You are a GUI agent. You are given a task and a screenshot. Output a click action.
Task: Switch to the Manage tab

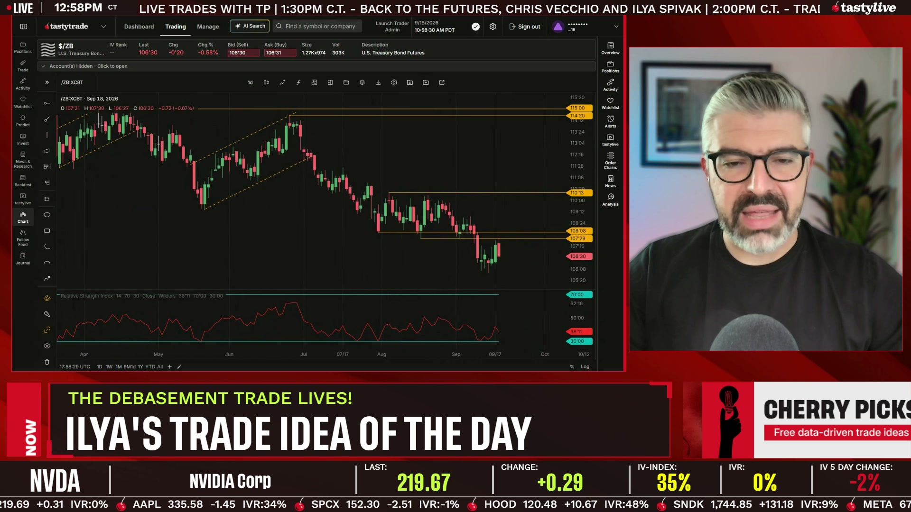coord(208,27)
